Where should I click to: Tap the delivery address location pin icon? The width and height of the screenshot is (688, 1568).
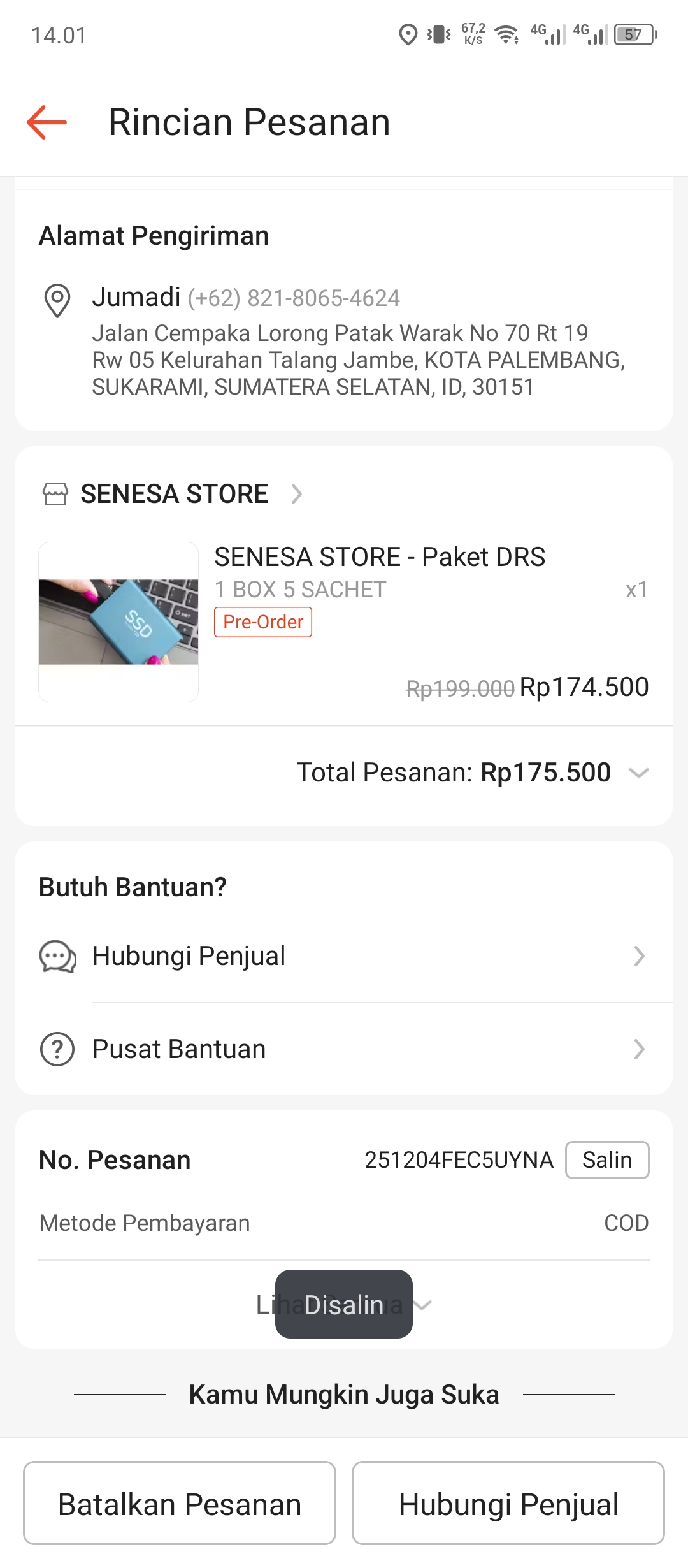pos(57,300)
